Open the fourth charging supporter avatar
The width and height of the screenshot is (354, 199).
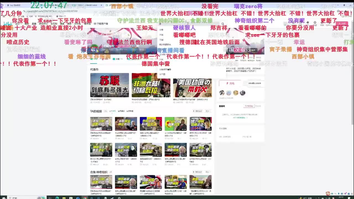[243, 93]
